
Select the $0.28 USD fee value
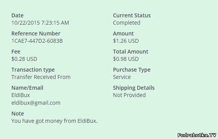[24, 59]
